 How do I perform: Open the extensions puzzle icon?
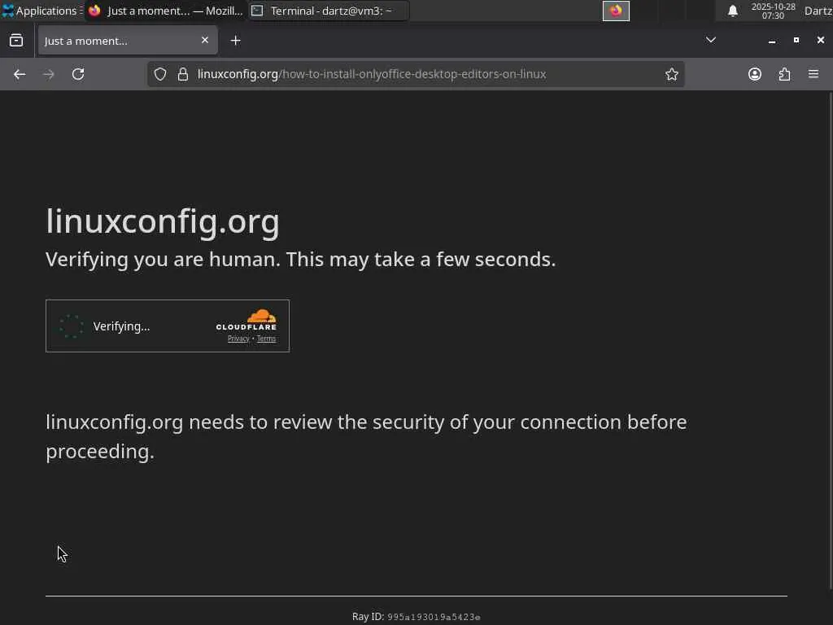point(784,74)
